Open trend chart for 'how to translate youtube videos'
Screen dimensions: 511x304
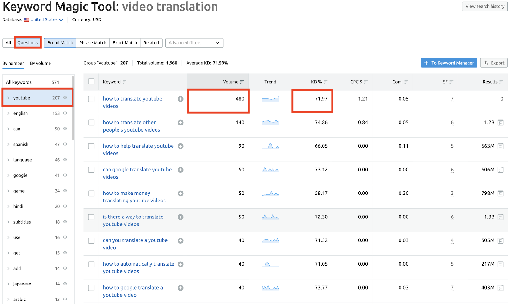point(270,99)
